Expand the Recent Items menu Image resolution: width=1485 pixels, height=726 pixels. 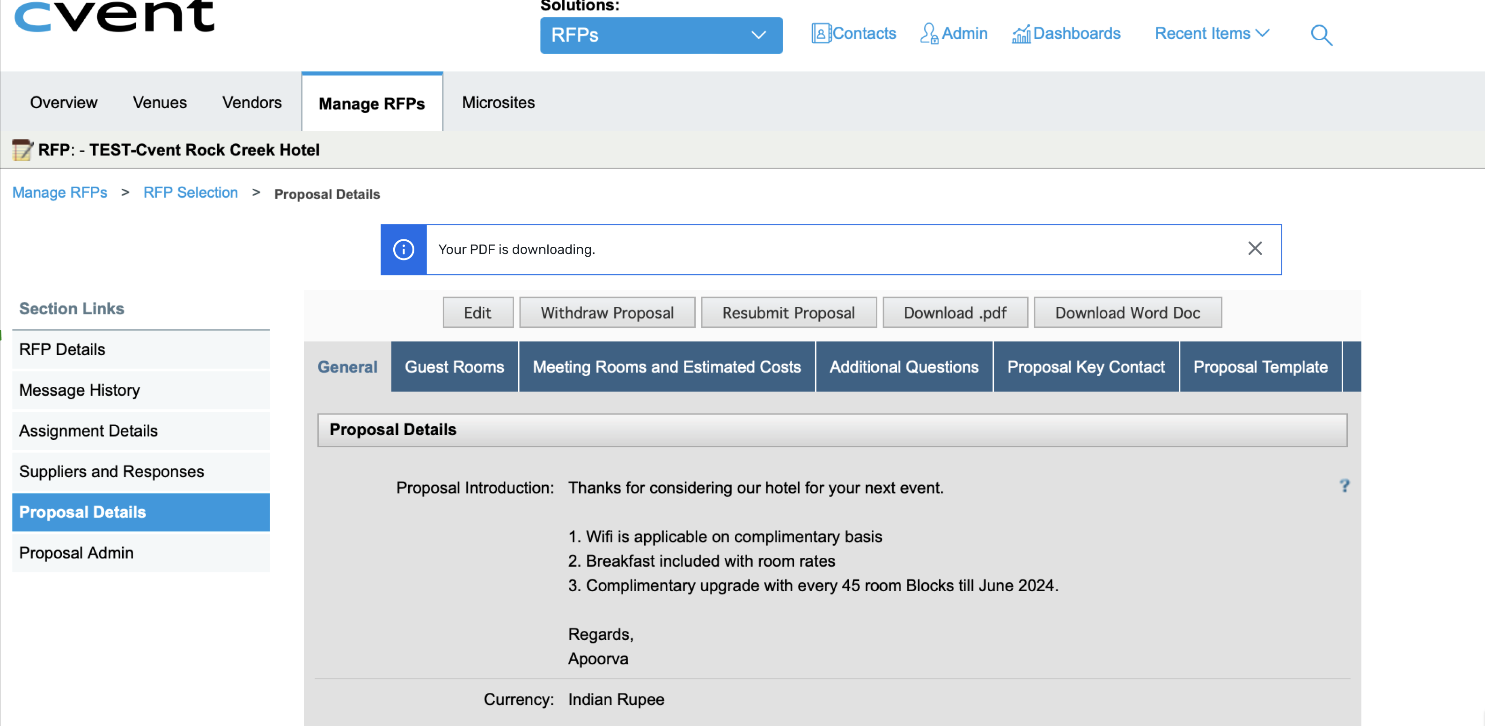coord(1212,33)
